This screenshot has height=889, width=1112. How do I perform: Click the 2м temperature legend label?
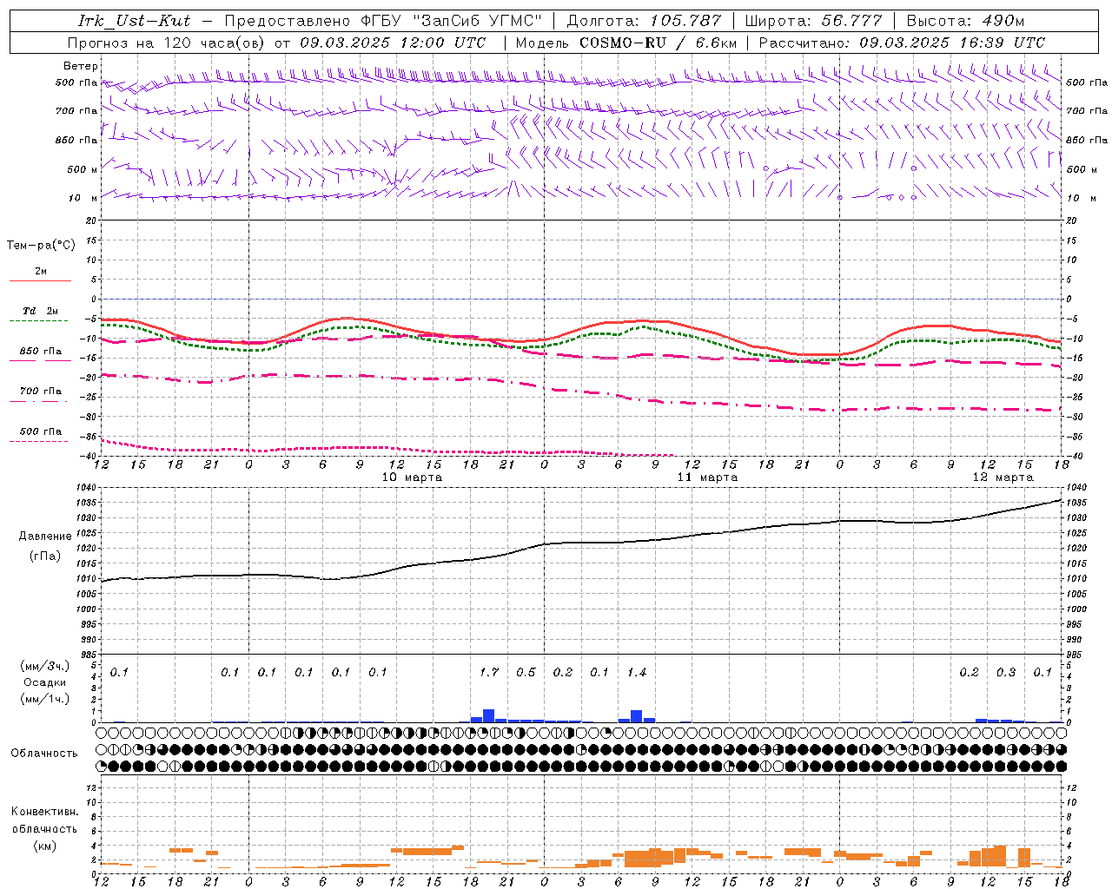41,272
